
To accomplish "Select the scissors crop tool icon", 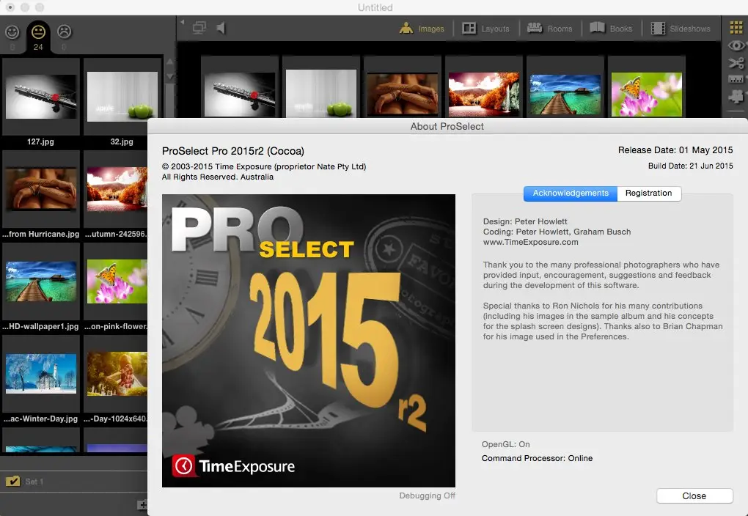I will 736,63.
